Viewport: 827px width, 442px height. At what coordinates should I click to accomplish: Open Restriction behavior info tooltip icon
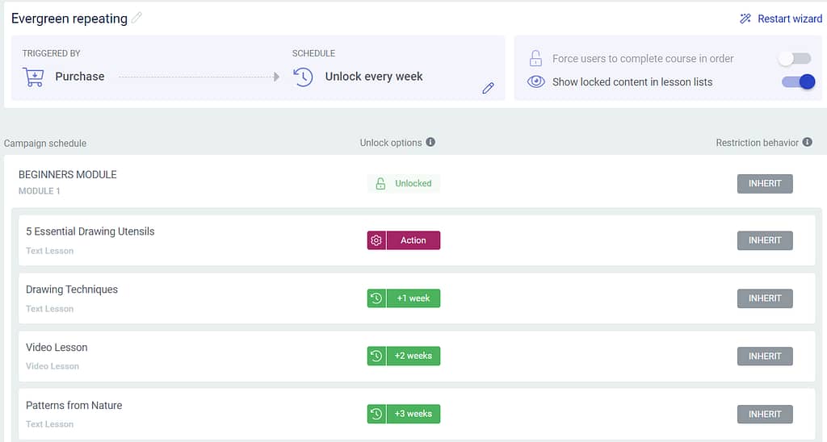point(807,142)
